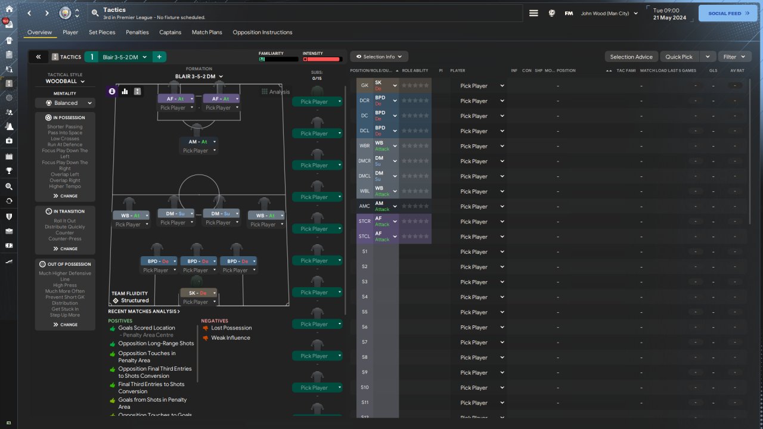Select the purple player info pitch icon
Image resolution: width=763 pixels, height=429 pixels.
tap(112, 91)
